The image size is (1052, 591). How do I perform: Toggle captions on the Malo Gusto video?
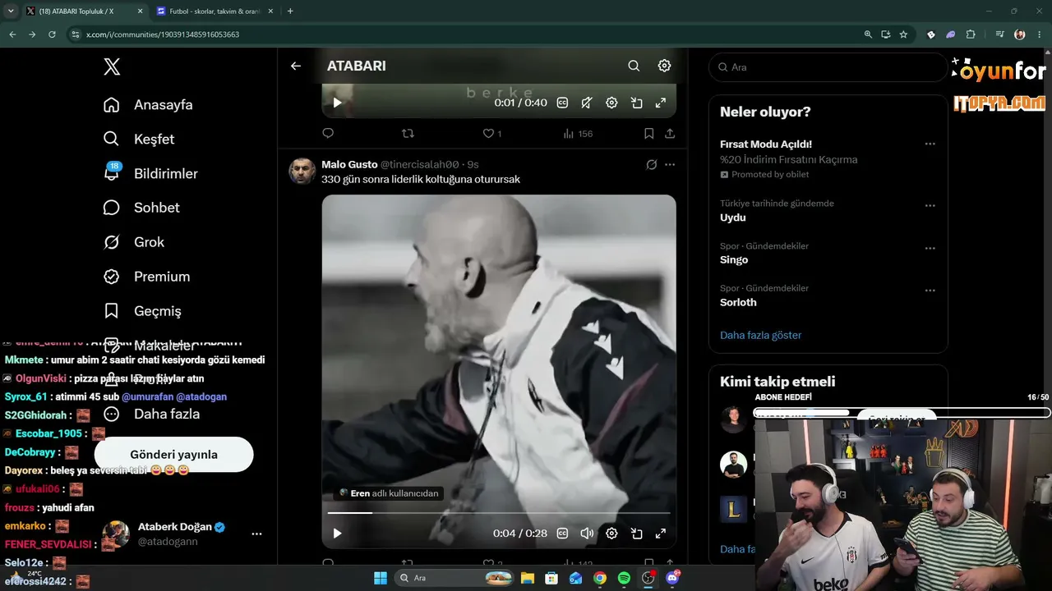[562, 533]
